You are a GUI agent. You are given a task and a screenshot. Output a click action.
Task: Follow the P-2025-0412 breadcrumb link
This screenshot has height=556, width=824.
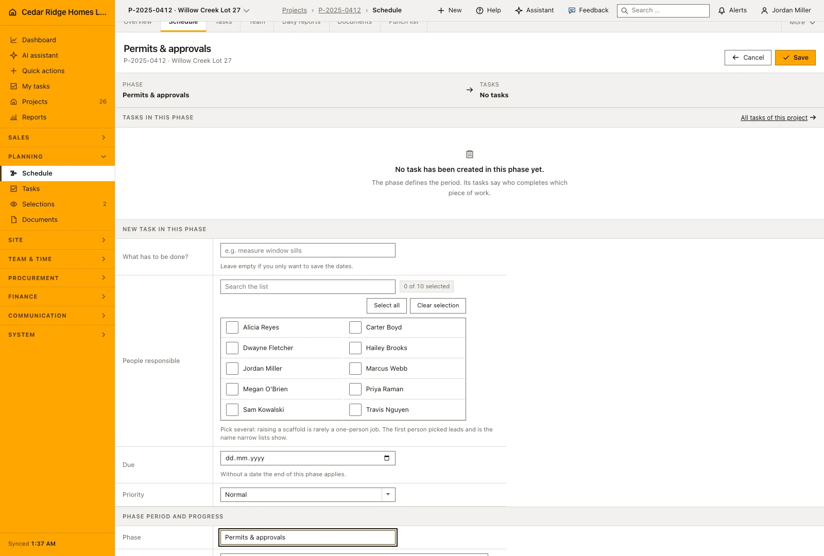pyautogui.click(x=339, y=10)
